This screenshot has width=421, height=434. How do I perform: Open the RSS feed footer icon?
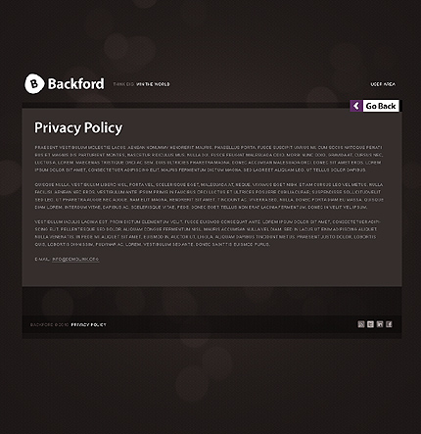click(x=361, y=324)
